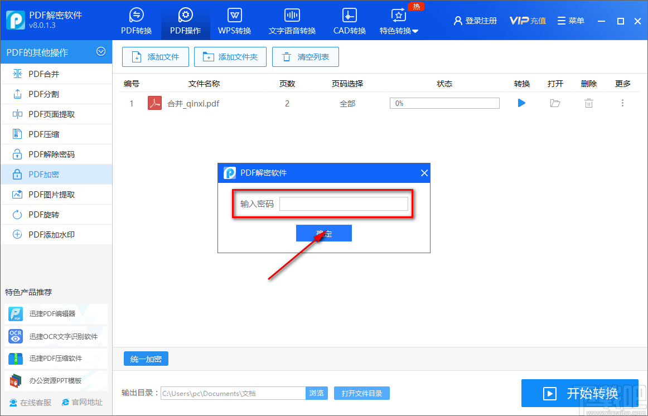
Task: Open the PDF转换 tab icon
Action: pyautogui.click(x=137, y=15)
